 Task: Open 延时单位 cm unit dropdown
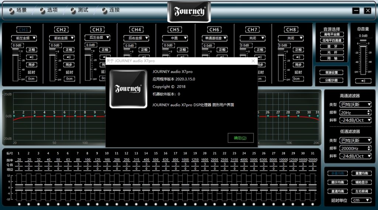coord(361,200)
